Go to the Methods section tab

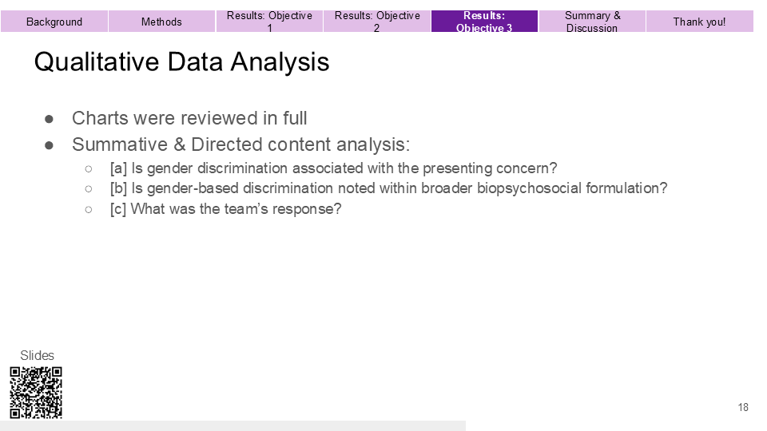(x=161, y=22)
